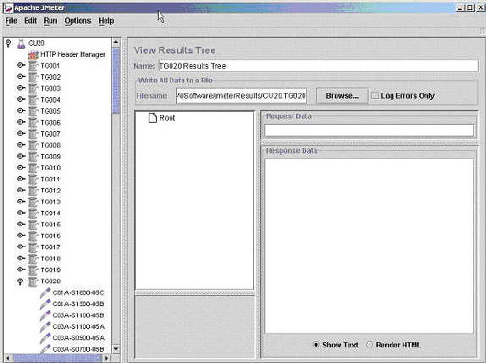Screen dimensions: 486x363
Task: Click the TG019 thread group icon
Action: click(x=33, y=270)
